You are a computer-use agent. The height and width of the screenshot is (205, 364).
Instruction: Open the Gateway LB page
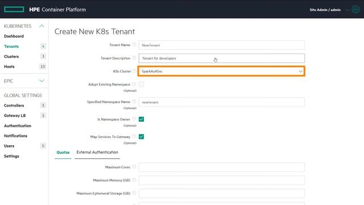pos(15,116)
